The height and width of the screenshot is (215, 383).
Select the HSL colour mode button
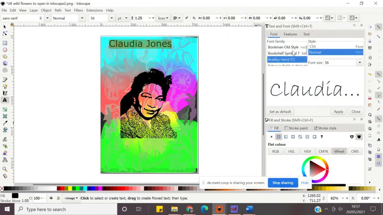pos(291,151)
